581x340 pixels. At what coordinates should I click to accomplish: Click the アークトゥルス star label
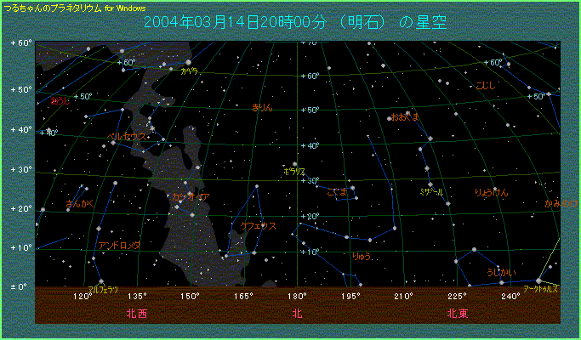(x=541, y=289)
